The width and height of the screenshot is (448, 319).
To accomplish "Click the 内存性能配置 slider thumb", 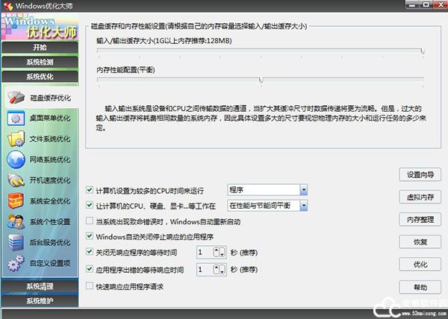I will pyautogui.click(x=261, y=80).
